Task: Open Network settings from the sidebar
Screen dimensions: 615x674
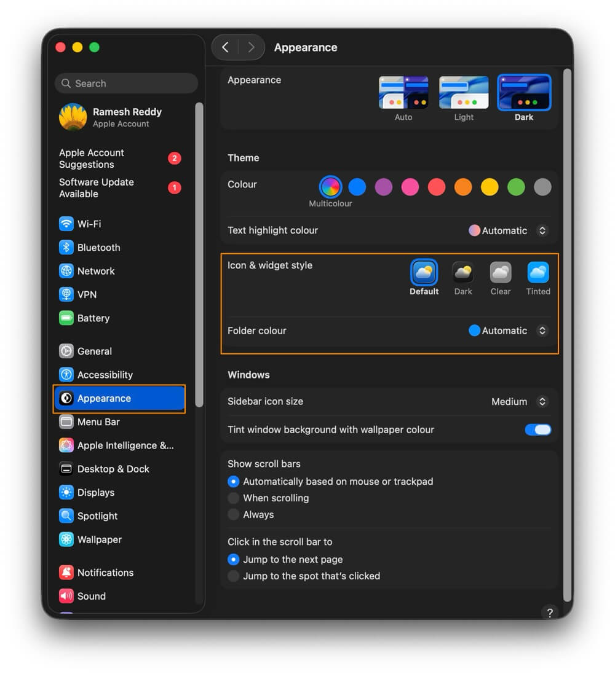Action: (66, 271)
